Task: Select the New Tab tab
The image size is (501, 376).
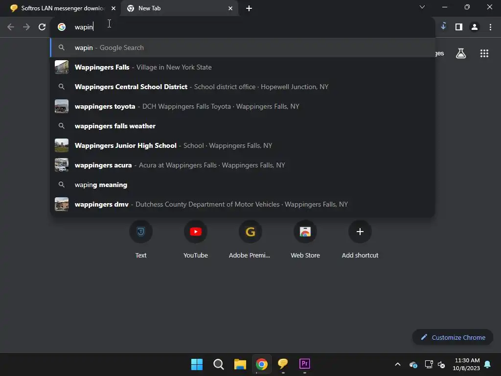Action: [179, 8]
